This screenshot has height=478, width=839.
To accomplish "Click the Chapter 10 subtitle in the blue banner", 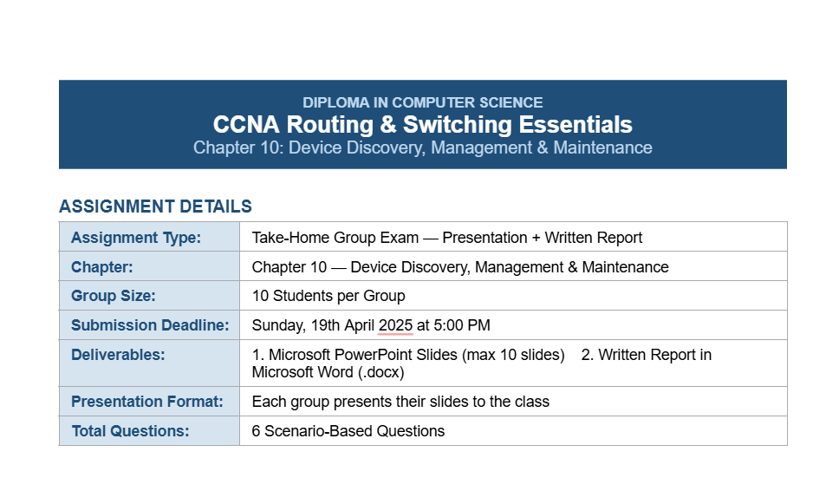I will 423,147.
